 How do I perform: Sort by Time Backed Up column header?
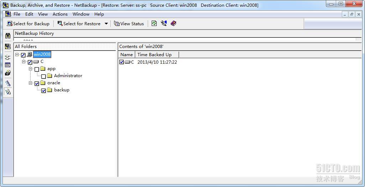pyautogui.click(x=157, y=55)
